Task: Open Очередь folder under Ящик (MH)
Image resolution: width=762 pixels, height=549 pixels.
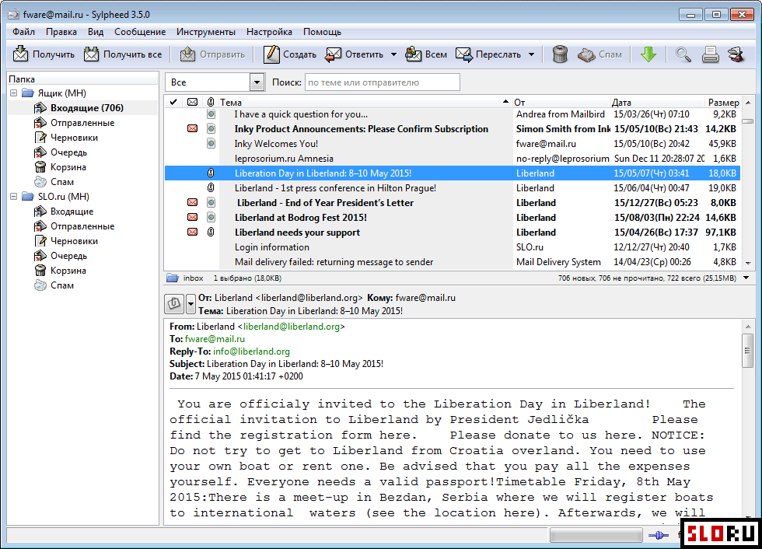Action: [68, 152]
